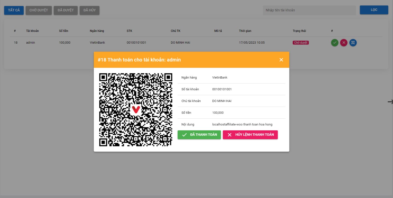Click DO MINH HAI in dialog

click(222, 101)
